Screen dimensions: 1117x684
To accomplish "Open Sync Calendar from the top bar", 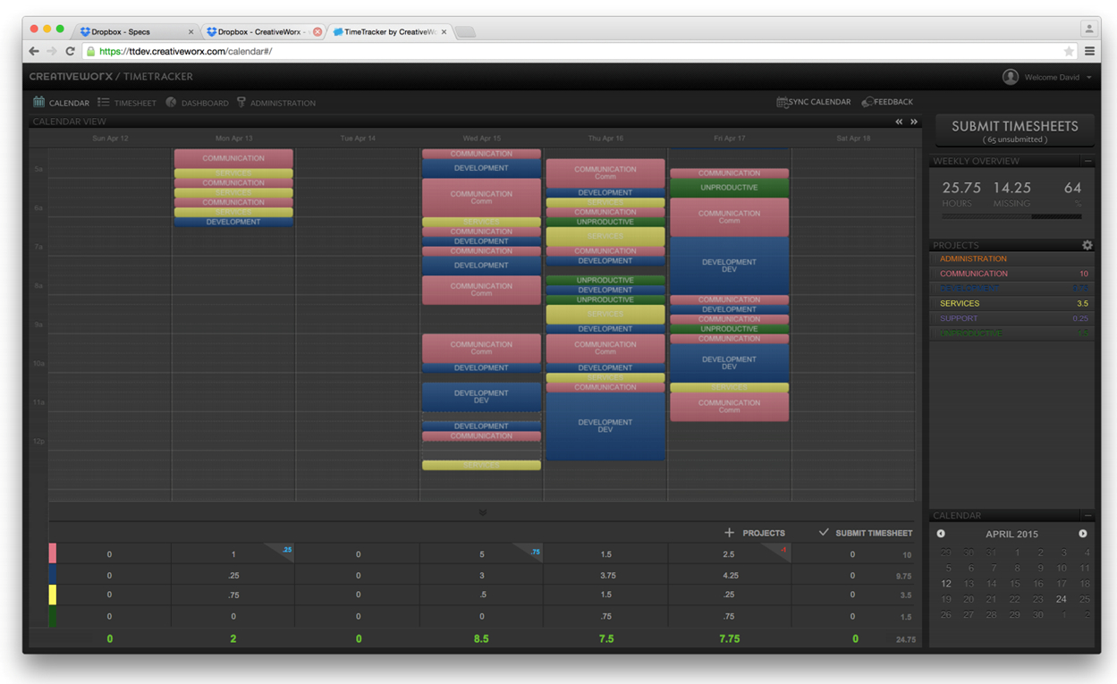I will tap(814, 102).
